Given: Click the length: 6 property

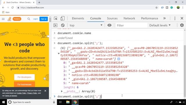Looking at the screenshot, I should 71,87.
